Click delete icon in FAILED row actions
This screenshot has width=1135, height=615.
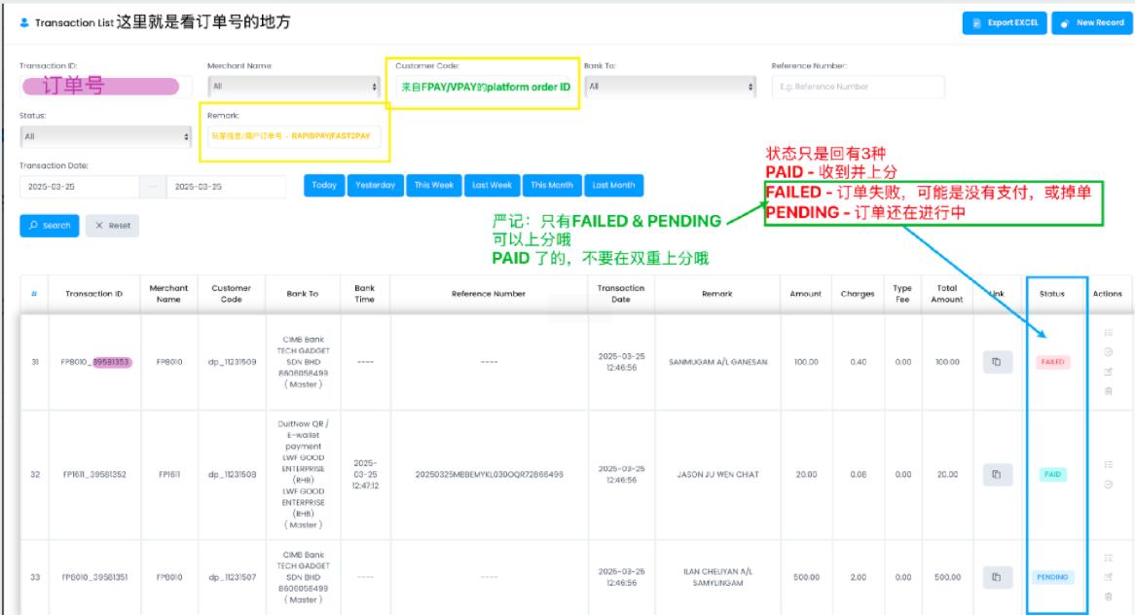point(1108,390)
